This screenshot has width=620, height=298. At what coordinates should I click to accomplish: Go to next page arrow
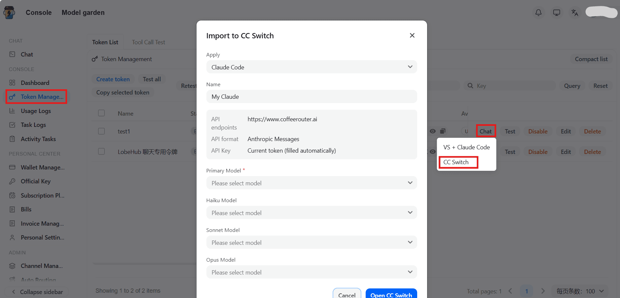(x=543, y=291)
